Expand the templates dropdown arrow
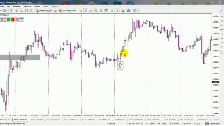Screen dimensions: 224x126 click(137, 11)
